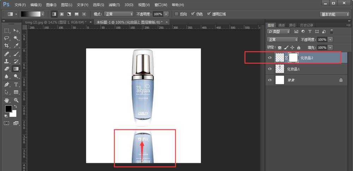Switch to the 历史记录 panel tab
Image resolution: width=353 pixels, height=171 pixels.
(306, 25)
